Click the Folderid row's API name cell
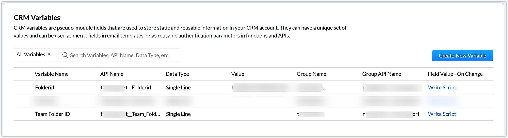The height and width of the screenshot is (138, 508). point(126,88)
